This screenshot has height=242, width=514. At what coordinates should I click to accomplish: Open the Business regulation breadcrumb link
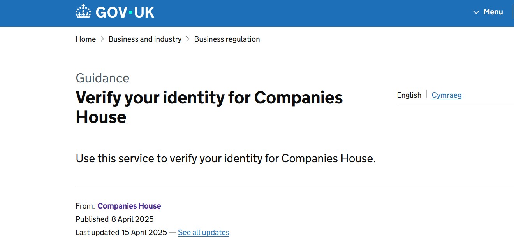pos(227,39)
